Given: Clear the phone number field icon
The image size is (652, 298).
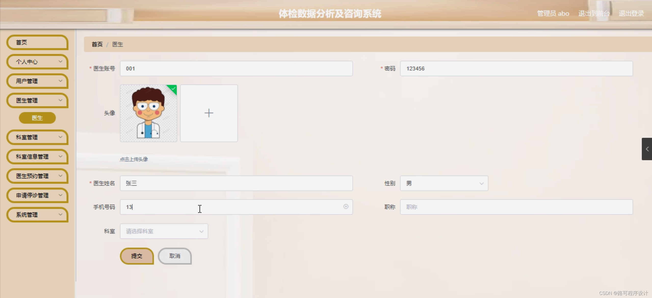Looking at the screenshot, I should (346, 206).
